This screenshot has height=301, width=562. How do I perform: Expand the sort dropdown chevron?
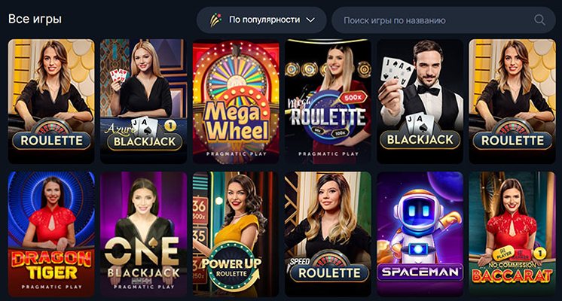tap(310, 20)
